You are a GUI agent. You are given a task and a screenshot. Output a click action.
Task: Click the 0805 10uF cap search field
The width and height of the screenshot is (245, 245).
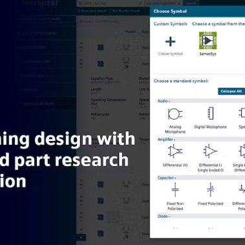pyautogui.click(x=109, y=3)
